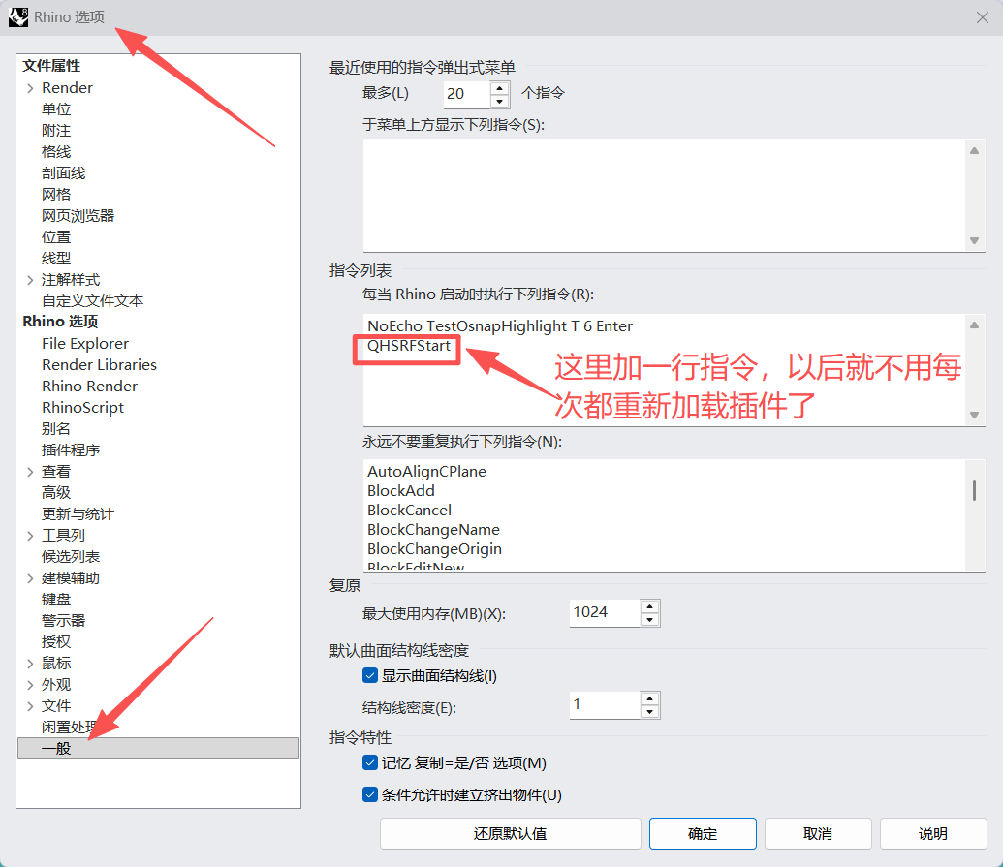Expand the 文件 tree node
The width and height of the screenshot is (1003, 867).
coord(30,706)
